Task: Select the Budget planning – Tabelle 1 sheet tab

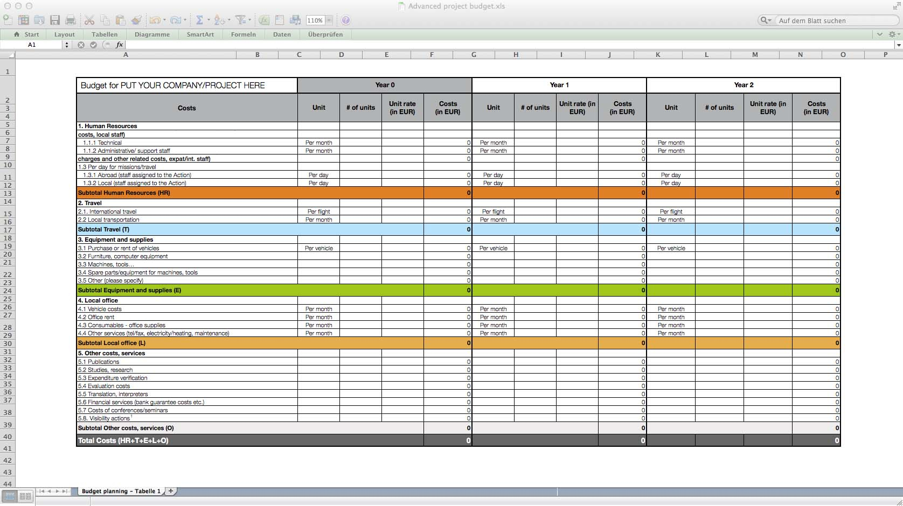Action: click(x=121, y=491)
